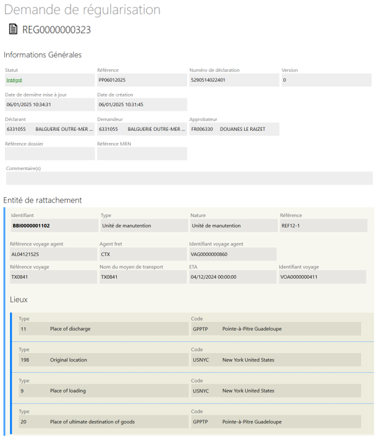This screenshot has height=437, width=375.
Task: Select the Numéro de déclaration field
Action: (x=234, y=80)
